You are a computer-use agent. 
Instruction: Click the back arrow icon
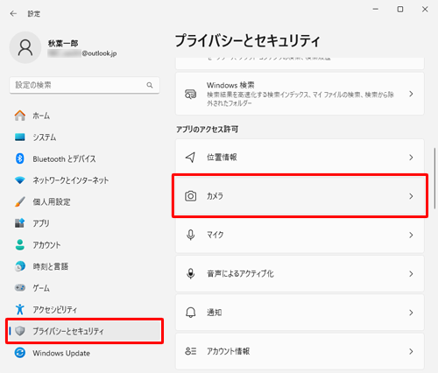pyautogui.click(x=13, y=13)
